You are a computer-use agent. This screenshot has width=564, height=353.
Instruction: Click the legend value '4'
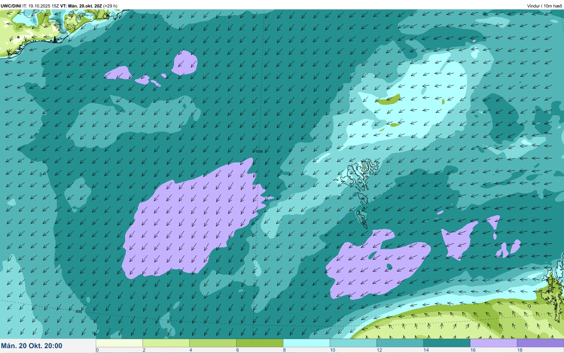pos(191,350)
